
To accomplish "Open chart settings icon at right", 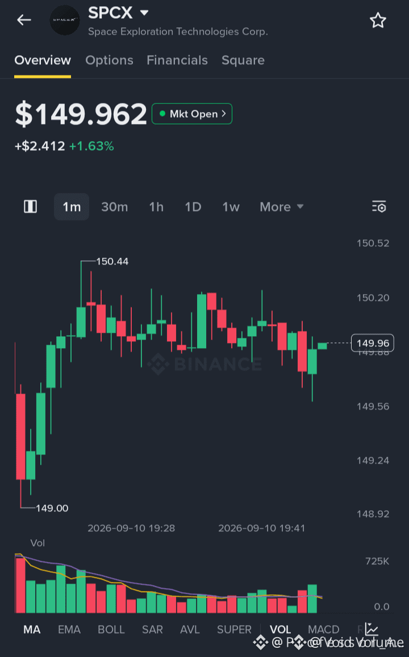I will point(379,206).
